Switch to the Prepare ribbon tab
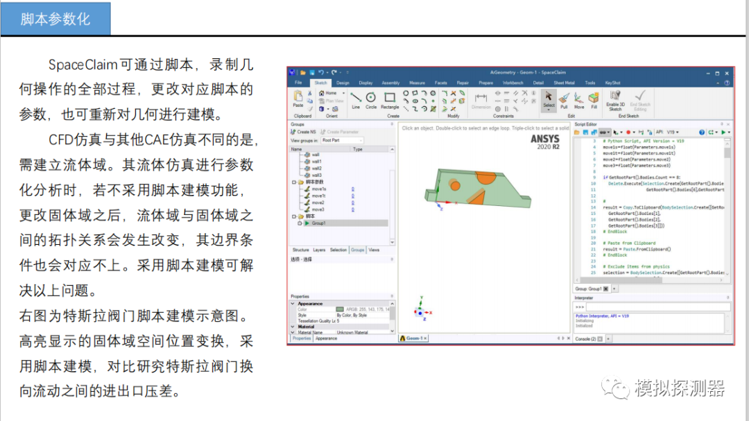This screenshot has height=421, width=749. click(485, 83)
